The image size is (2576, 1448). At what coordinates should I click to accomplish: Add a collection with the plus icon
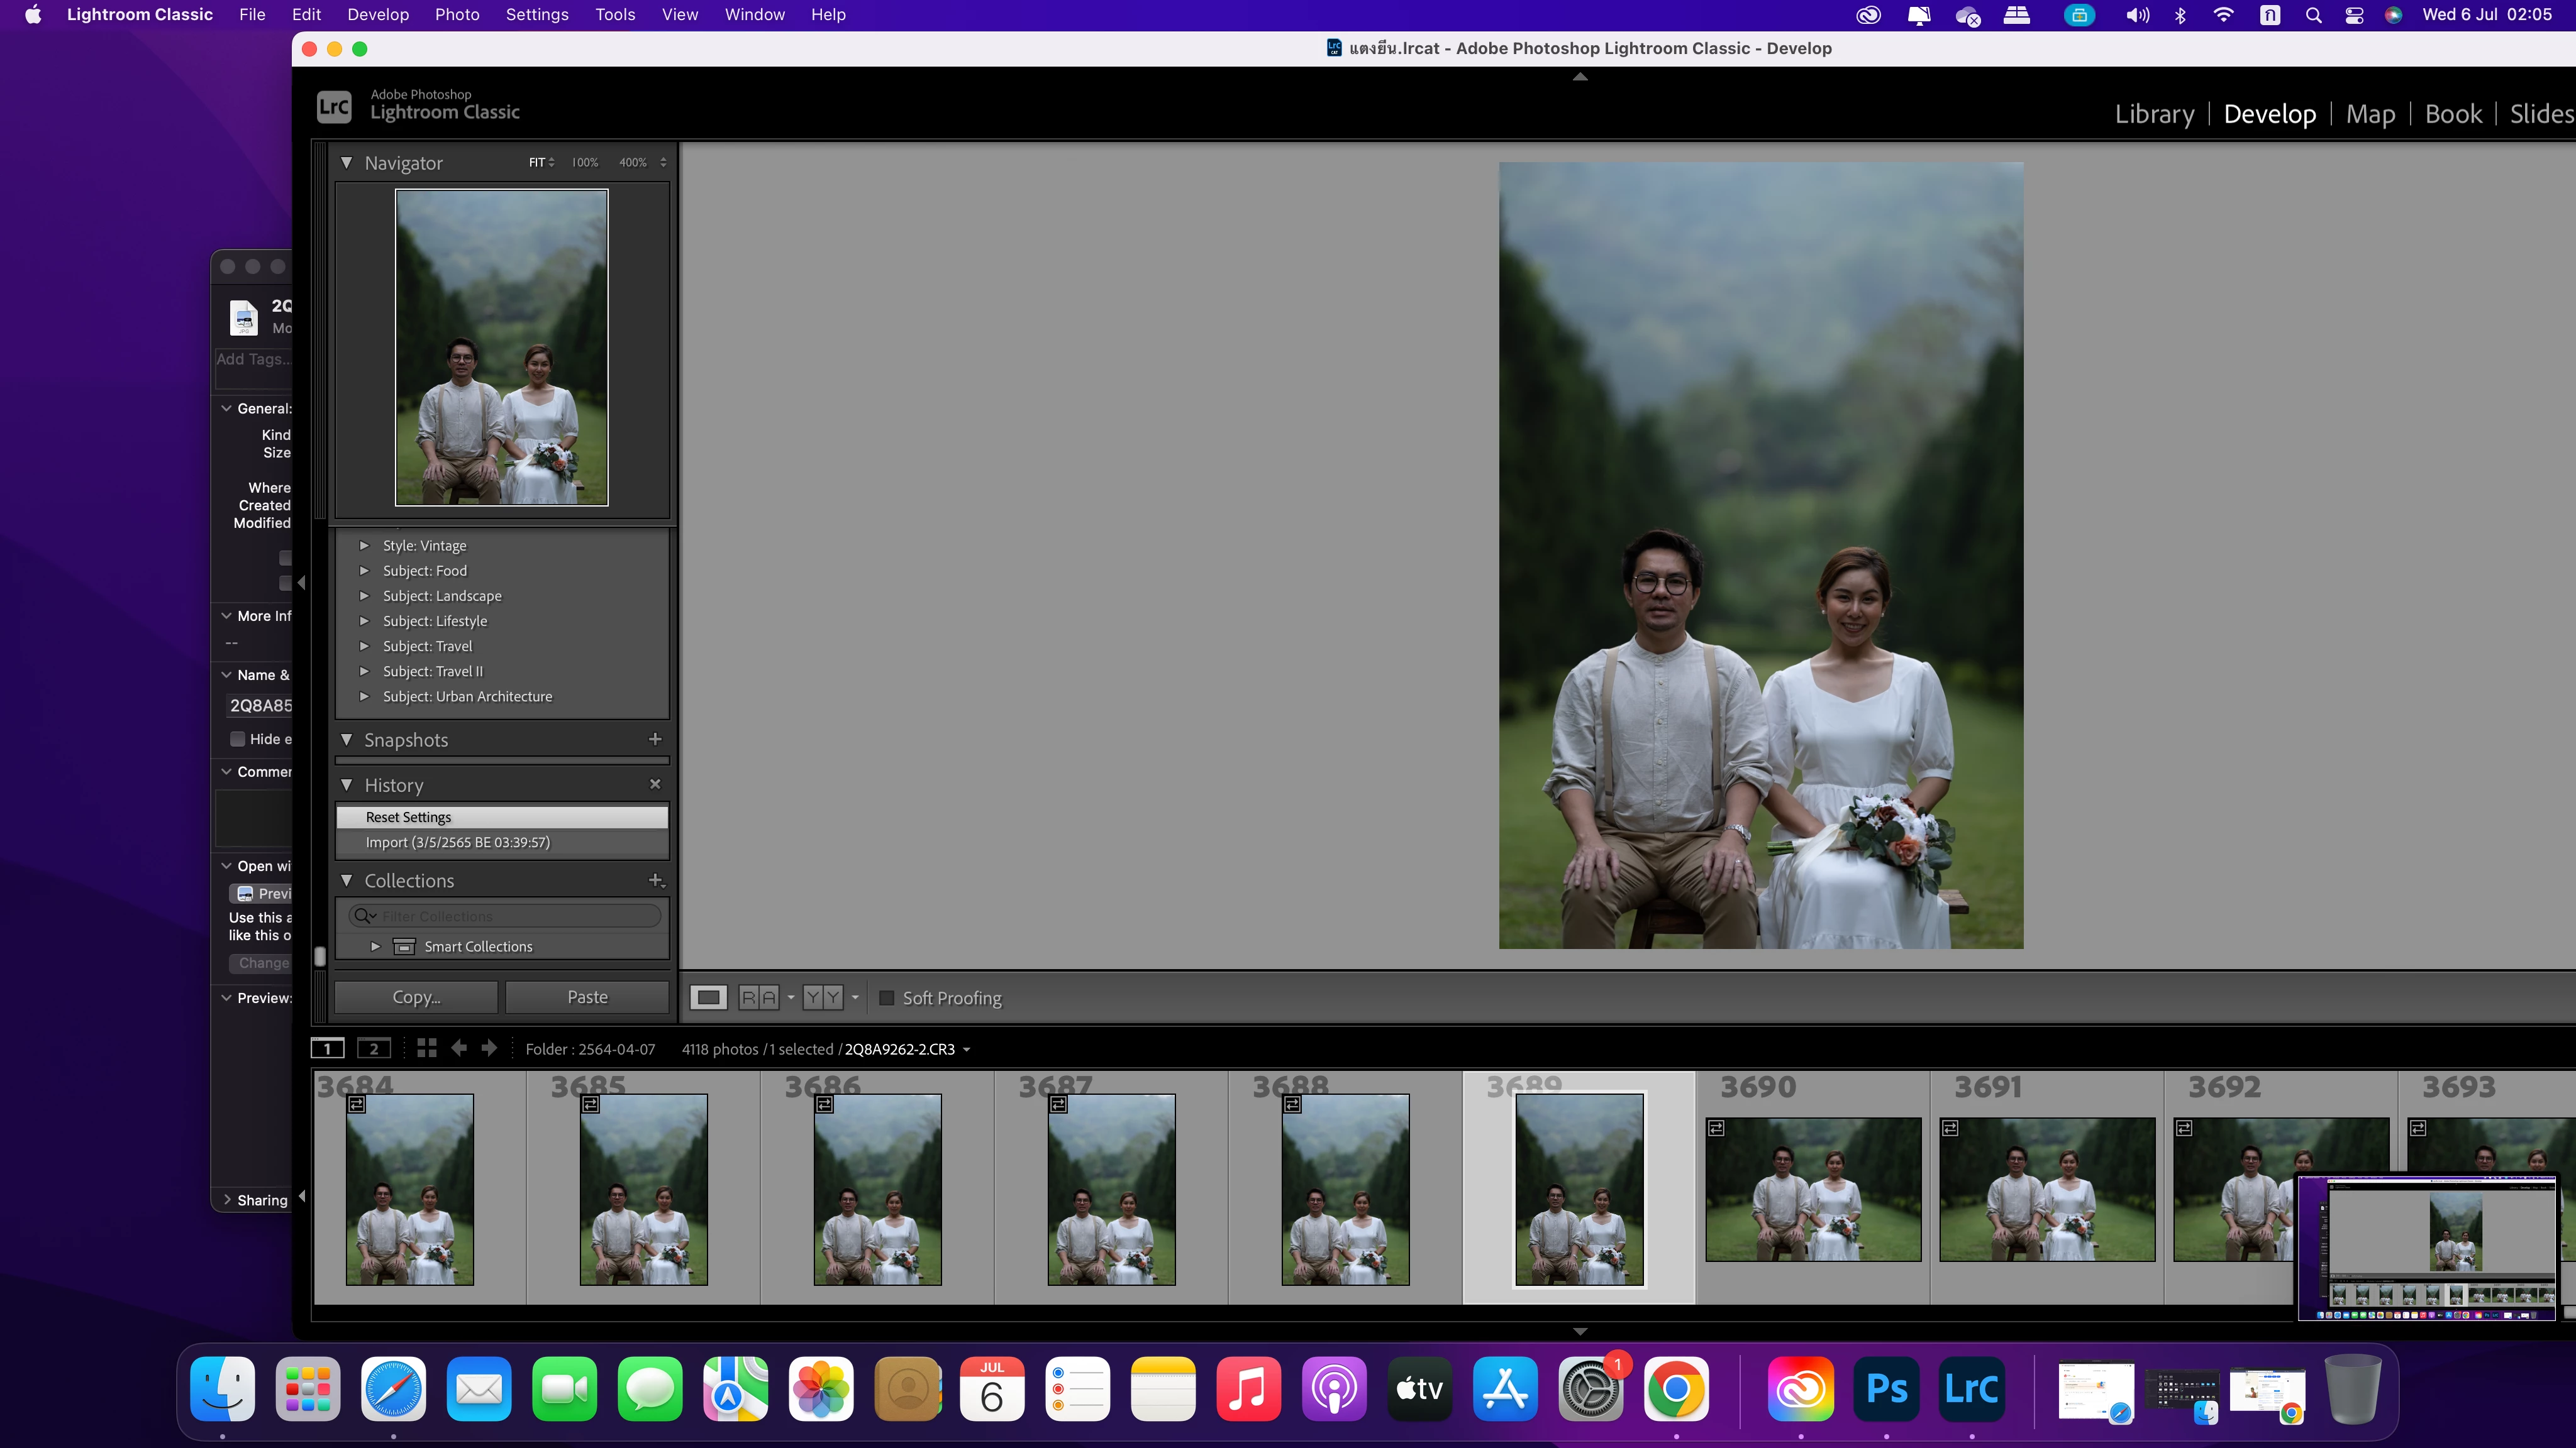pos(655,880)
